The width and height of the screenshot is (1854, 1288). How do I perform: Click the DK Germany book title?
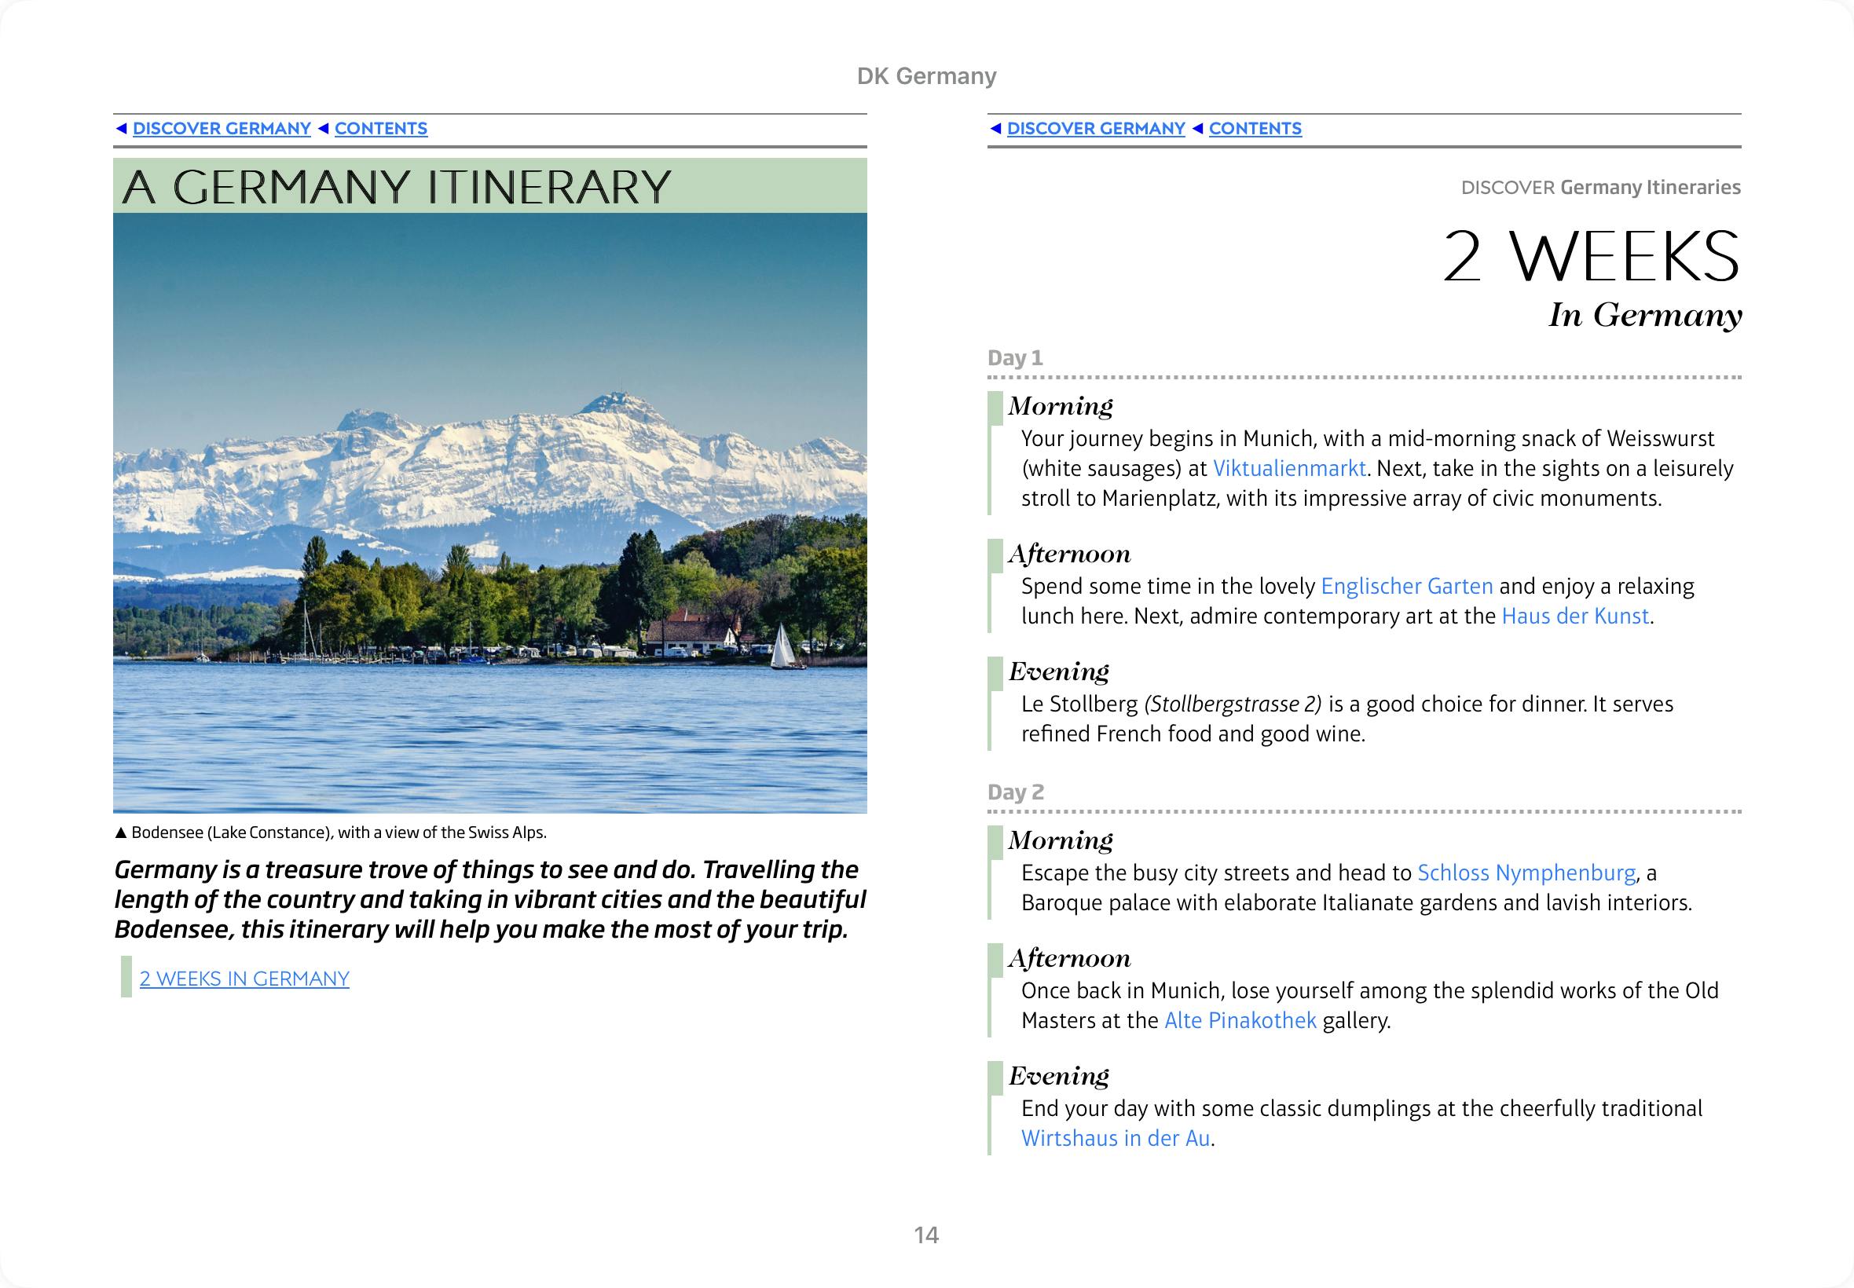pyautogui.click(x=926, y=76)
